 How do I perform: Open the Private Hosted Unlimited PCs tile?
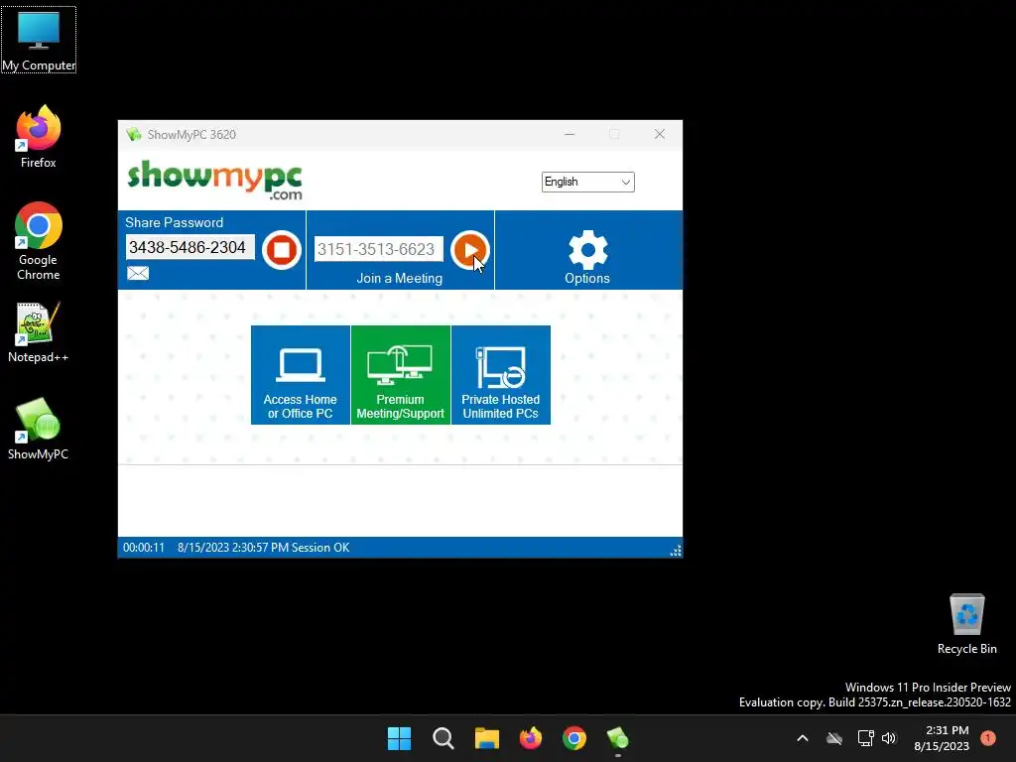501,375
